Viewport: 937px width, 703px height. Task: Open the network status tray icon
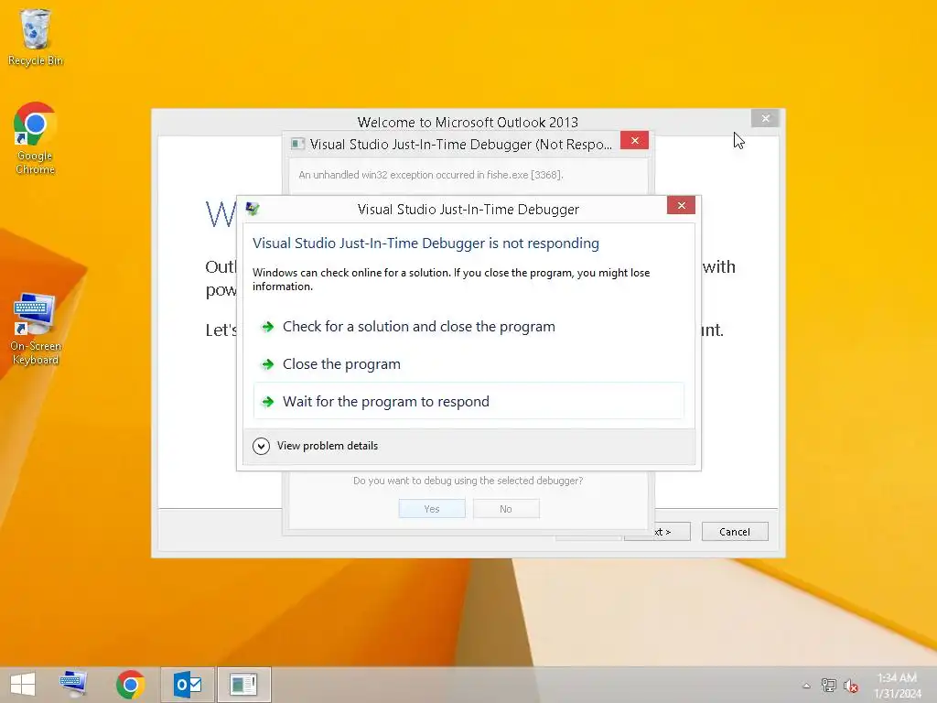828,685
